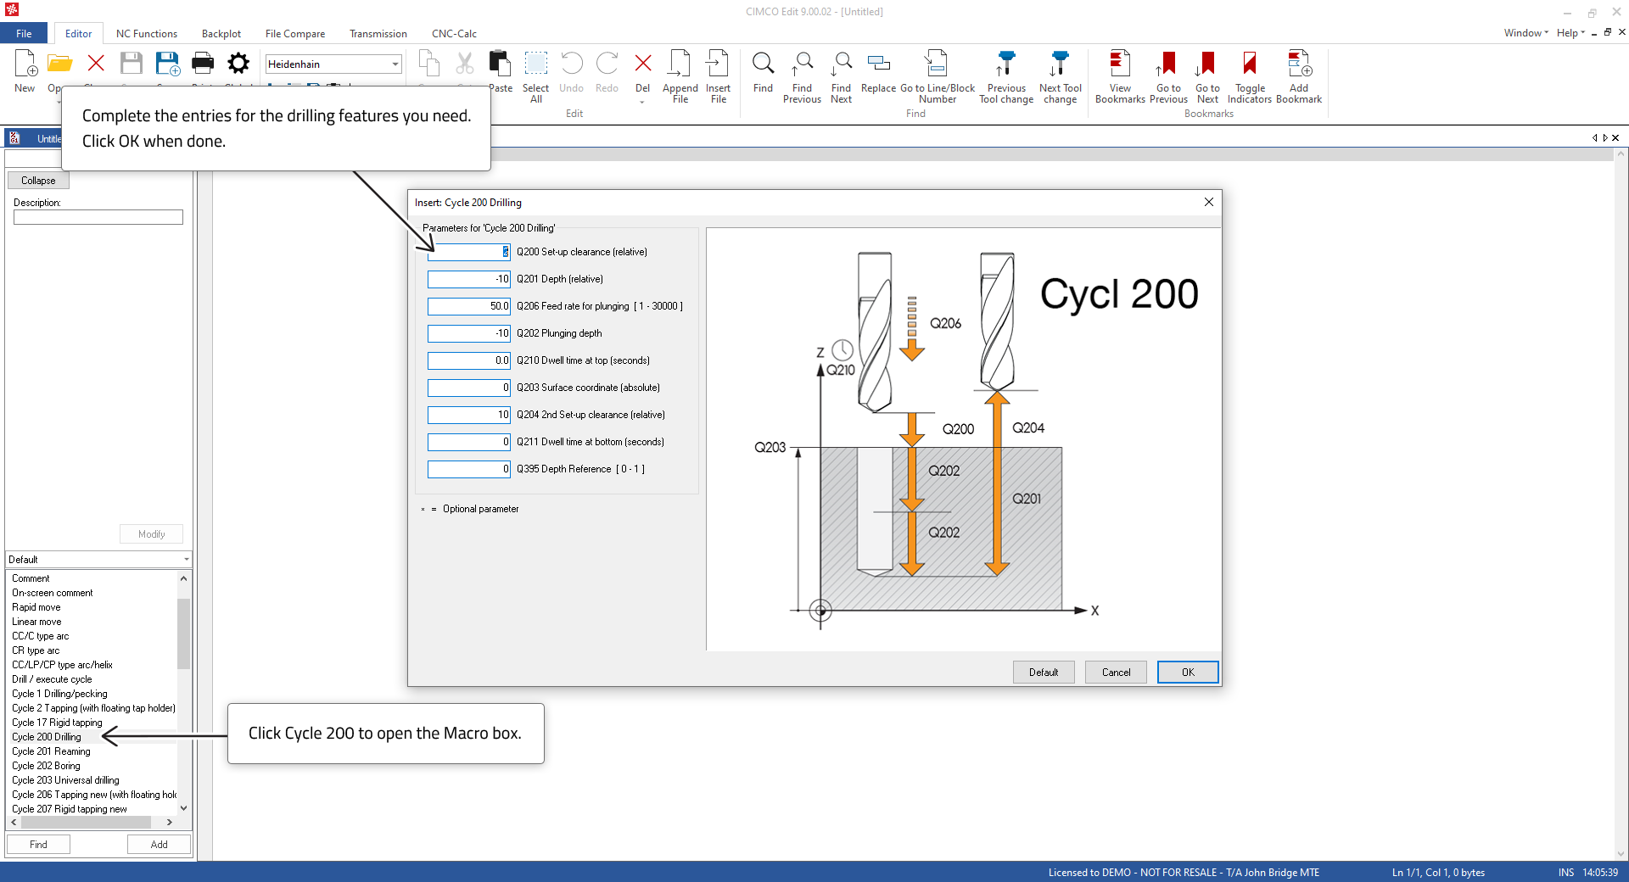Viewport: 1629px width, 882px height.
Task: Switch to the Backplot tab
Action: [x=221, y=34]
